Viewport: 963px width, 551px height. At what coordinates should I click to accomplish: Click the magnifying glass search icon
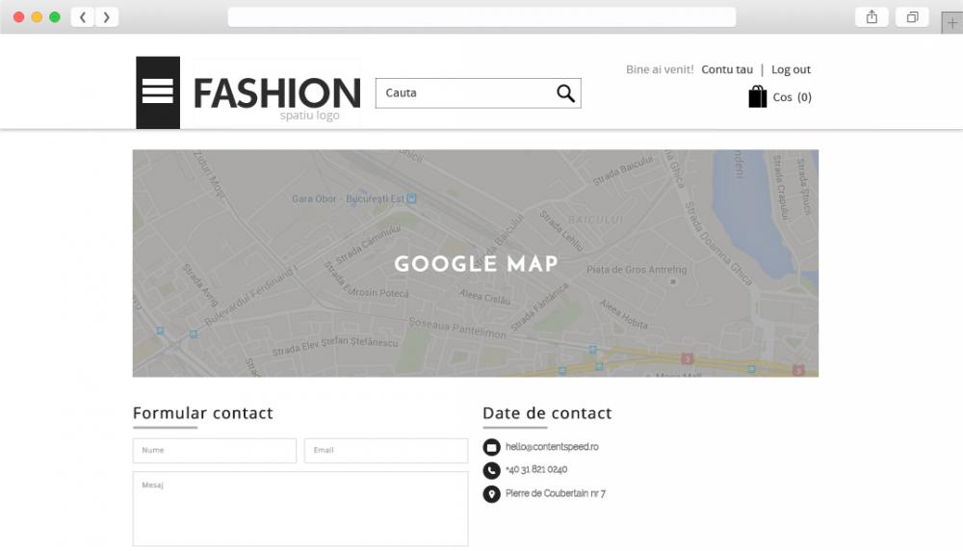565,92
